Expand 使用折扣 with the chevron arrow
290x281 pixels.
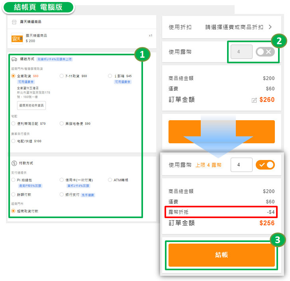pyautogui.click(x=270, y=27)
